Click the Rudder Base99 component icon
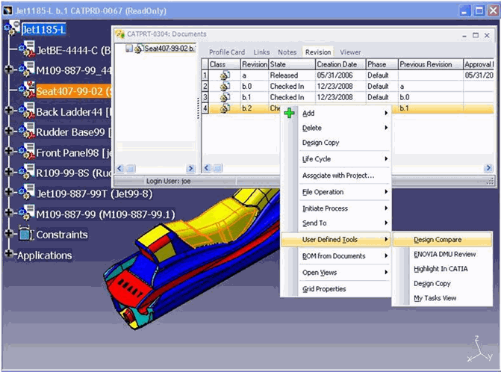The height and width of the screenshot is (372, 501). coord(27,131)
